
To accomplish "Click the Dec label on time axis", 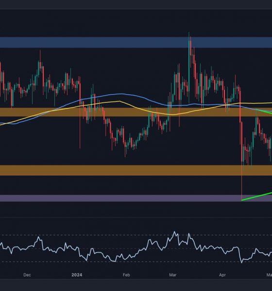I will (x=27, y=275).
